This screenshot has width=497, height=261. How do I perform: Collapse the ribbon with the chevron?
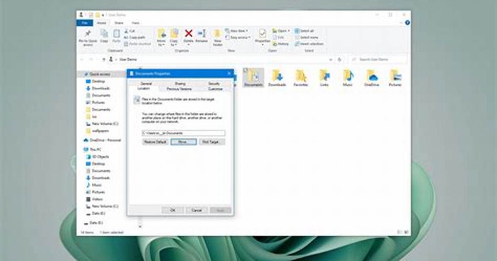pyautogui.click(x=401, y=23)
